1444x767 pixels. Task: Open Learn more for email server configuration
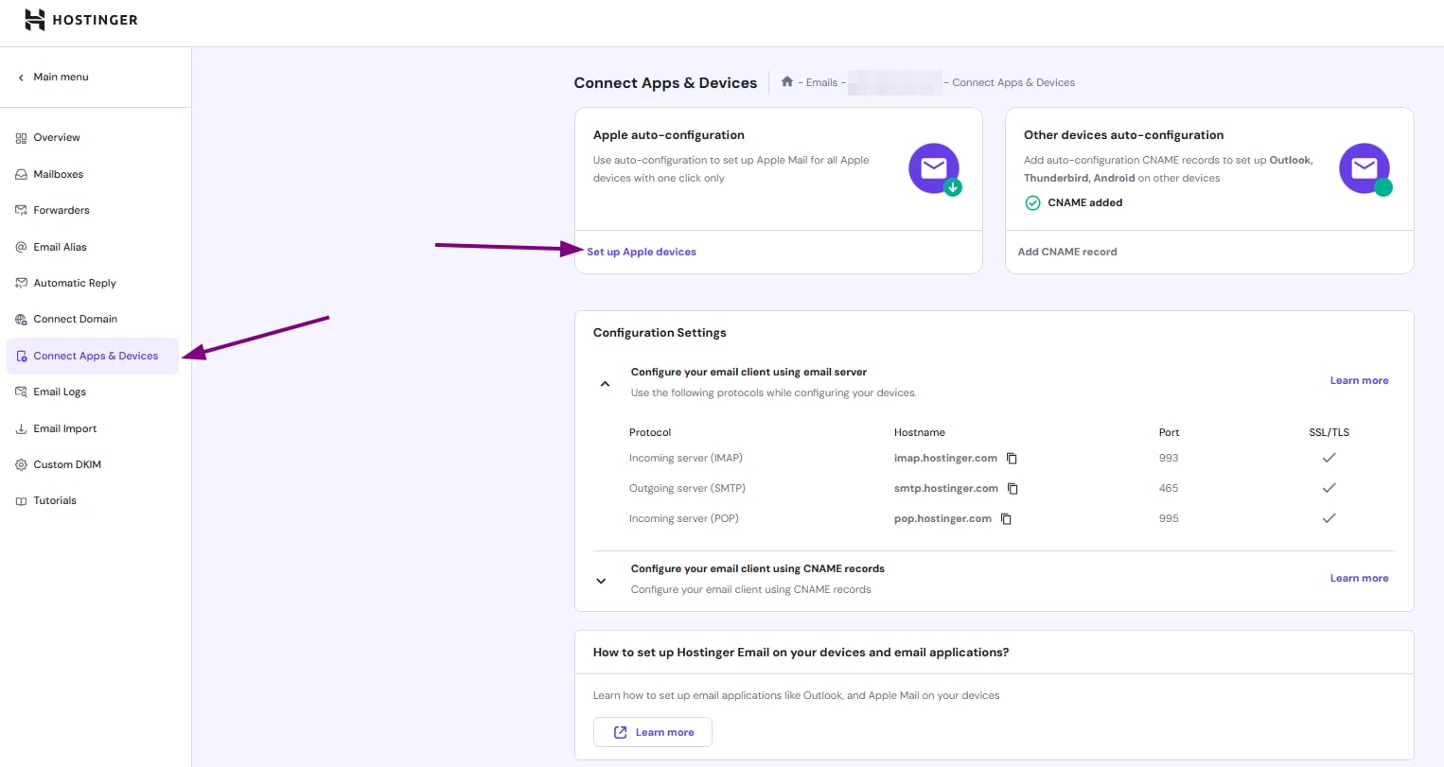[x=1359, y=380]
